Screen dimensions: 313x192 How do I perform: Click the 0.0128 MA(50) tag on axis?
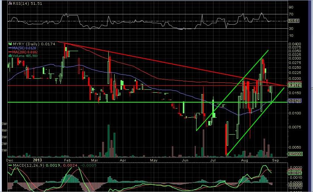pyautogui.click(x=295, y=101)
